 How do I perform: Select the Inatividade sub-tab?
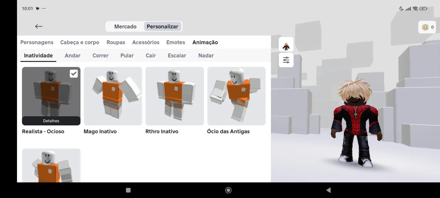38,56
